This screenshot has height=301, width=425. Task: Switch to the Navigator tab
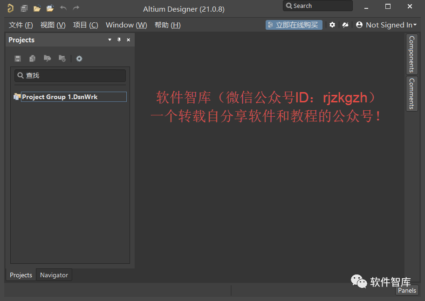tap(54, 275)
